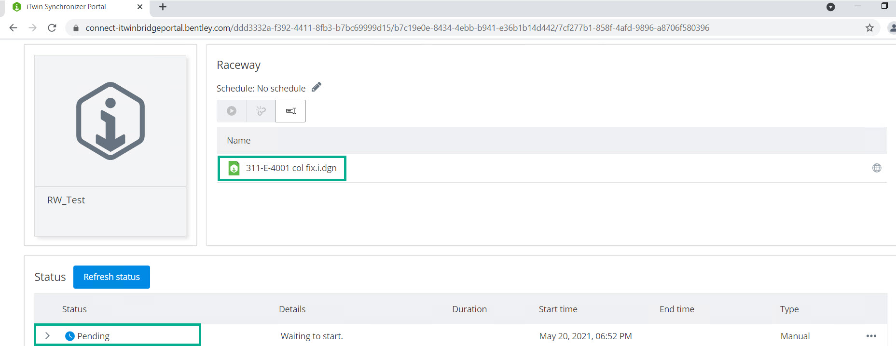The image size is (896, 346).
Task: Click the Start time column header
Action: click(x=558, y=309)
